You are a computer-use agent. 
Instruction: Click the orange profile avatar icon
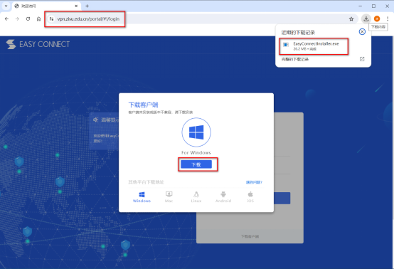(x=377, y=19)
